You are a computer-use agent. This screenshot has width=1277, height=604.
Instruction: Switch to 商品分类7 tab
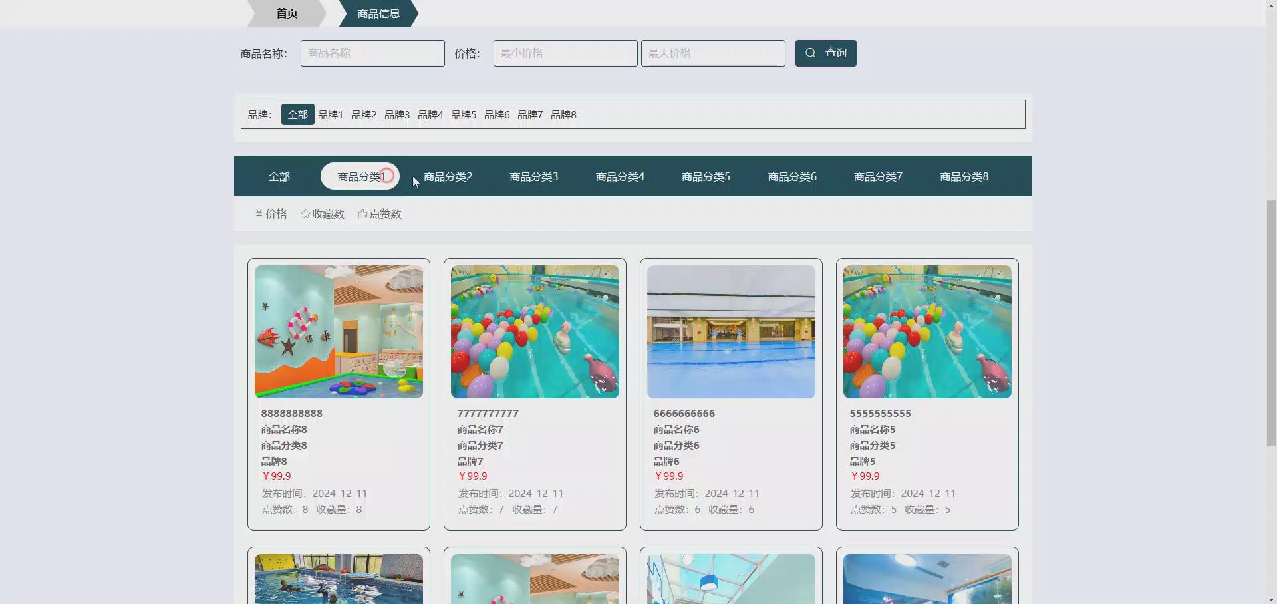point(878,176)
